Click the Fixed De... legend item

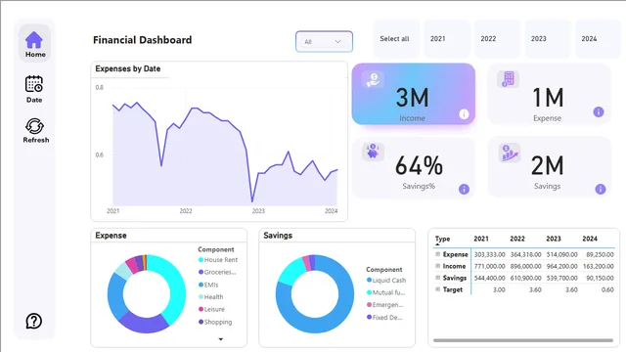coord(384,318)
